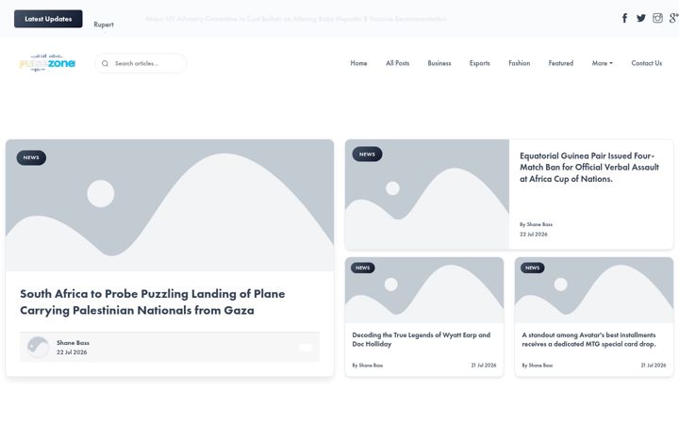The image size is (679, 424).
Task: Open the Facebook social icon
Action: pyautogui.click(x=624, y=18)
